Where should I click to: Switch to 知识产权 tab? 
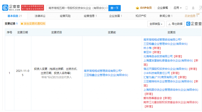[141, 16]
